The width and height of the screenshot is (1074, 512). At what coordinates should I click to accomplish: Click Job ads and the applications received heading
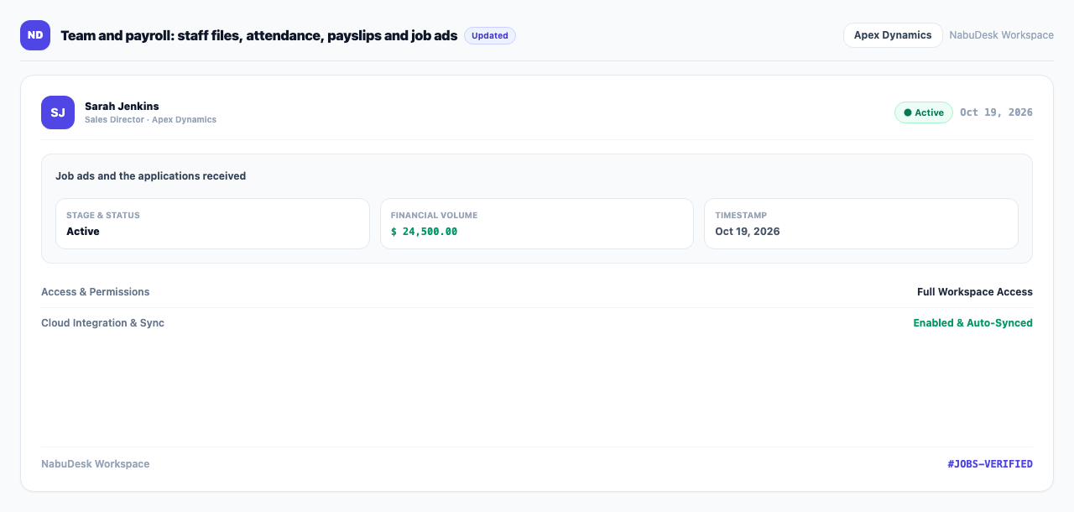[151, 176]
